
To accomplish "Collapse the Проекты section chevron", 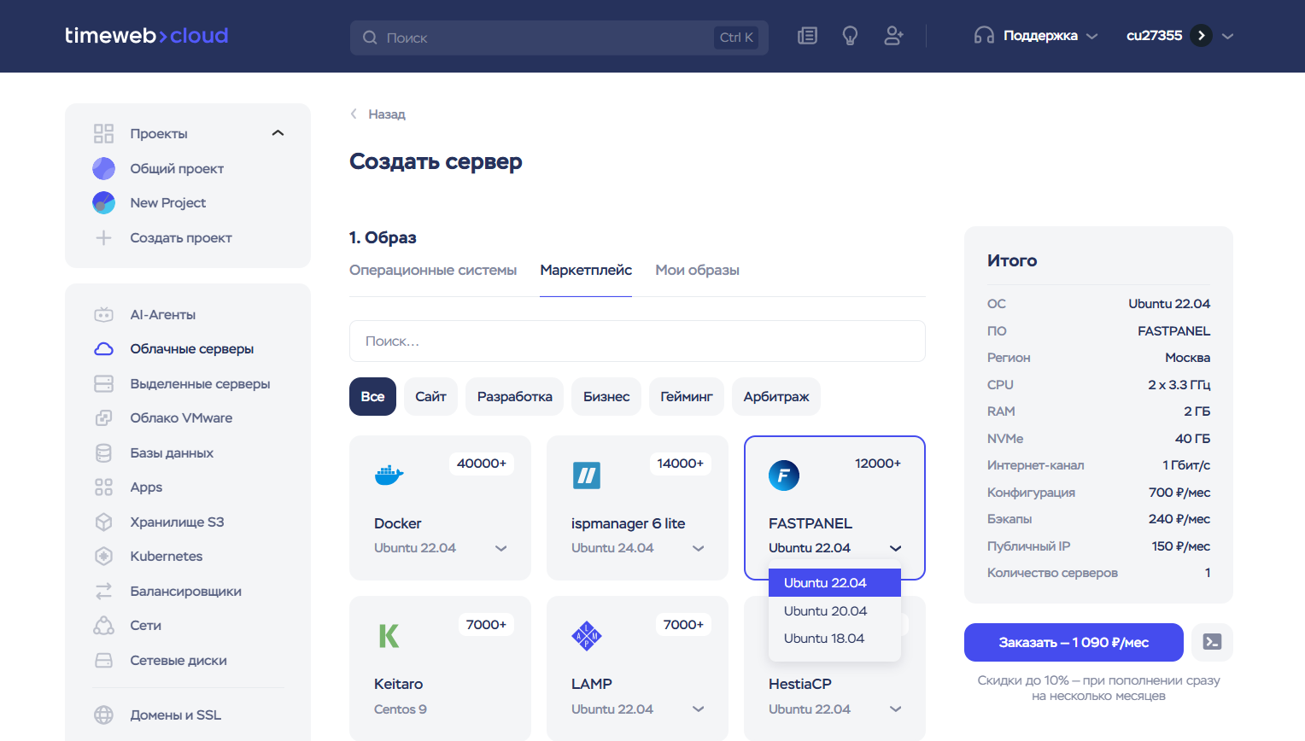I will [278, 133].
